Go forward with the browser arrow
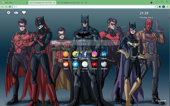Image resolution: width=170 pixels, height=106 pixels. (6, 7)
